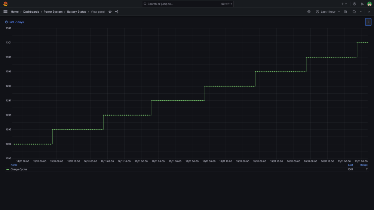
Task: Refresh the dashboard
Action: point(354,12)
